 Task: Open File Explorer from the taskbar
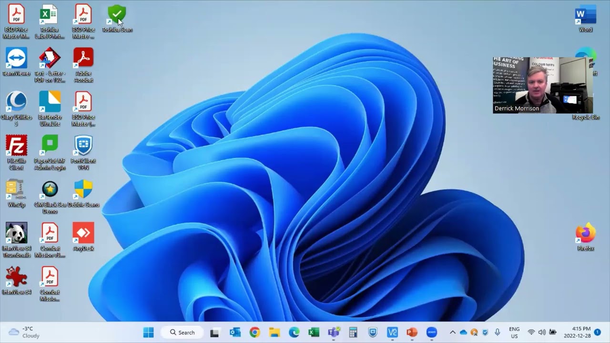pyautogui.click(x=274, y=332)
